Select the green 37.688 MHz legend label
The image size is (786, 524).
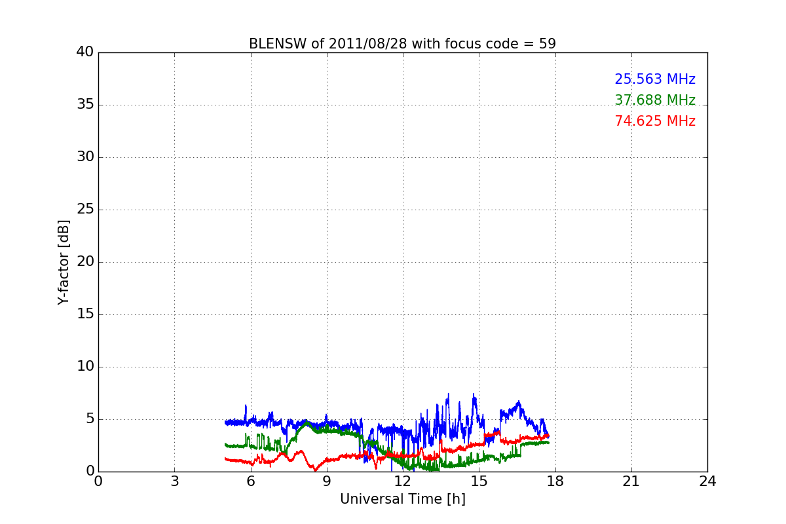(655, 100)
